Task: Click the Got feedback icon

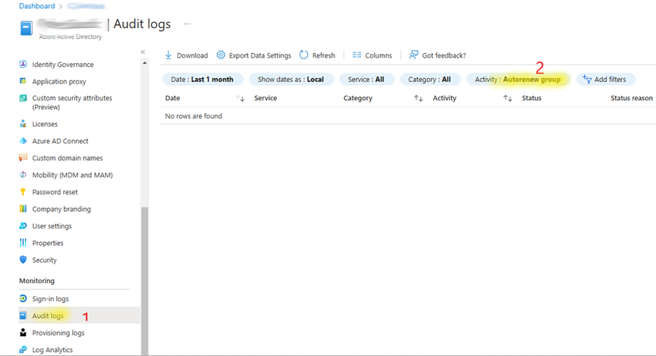Action: pos(414,55)
